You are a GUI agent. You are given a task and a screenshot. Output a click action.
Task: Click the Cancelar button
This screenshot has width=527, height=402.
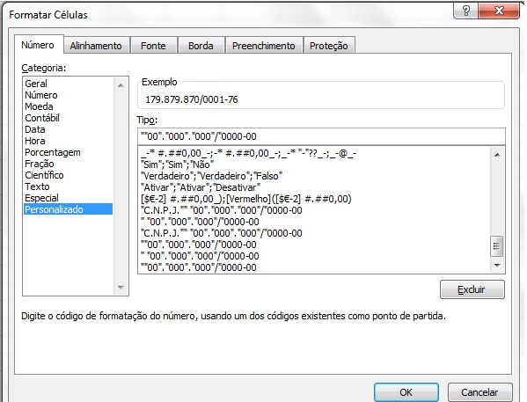coord(480,392)
